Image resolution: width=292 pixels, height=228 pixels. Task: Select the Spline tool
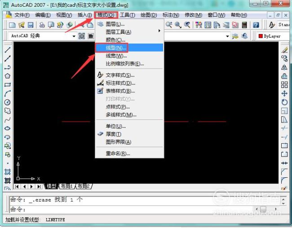[8, 120]
